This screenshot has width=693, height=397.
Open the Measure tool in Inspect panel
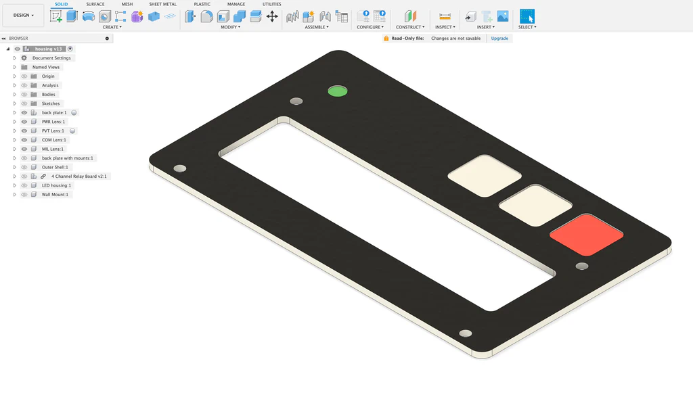(x=445, y=15)
